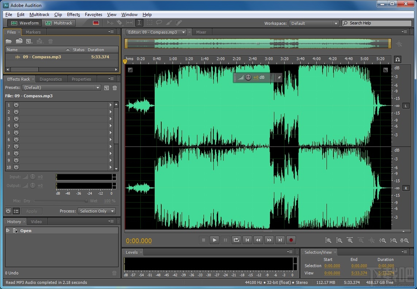Click the Open File folder icon
The image size is (417, 289).
pos(9,41)
